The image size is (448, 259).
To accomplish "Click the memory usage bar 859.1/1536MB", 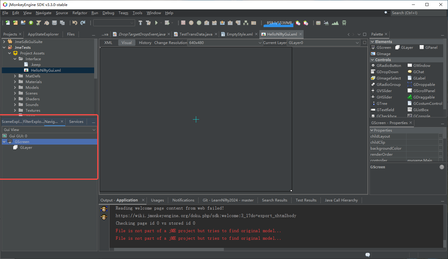I will 279,23.
